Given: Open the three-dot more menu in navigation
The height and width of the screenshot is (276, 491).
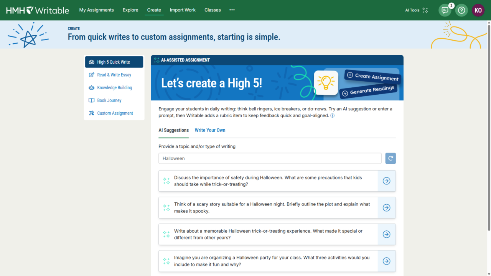Looking at the screenshot, I should 232,10.
